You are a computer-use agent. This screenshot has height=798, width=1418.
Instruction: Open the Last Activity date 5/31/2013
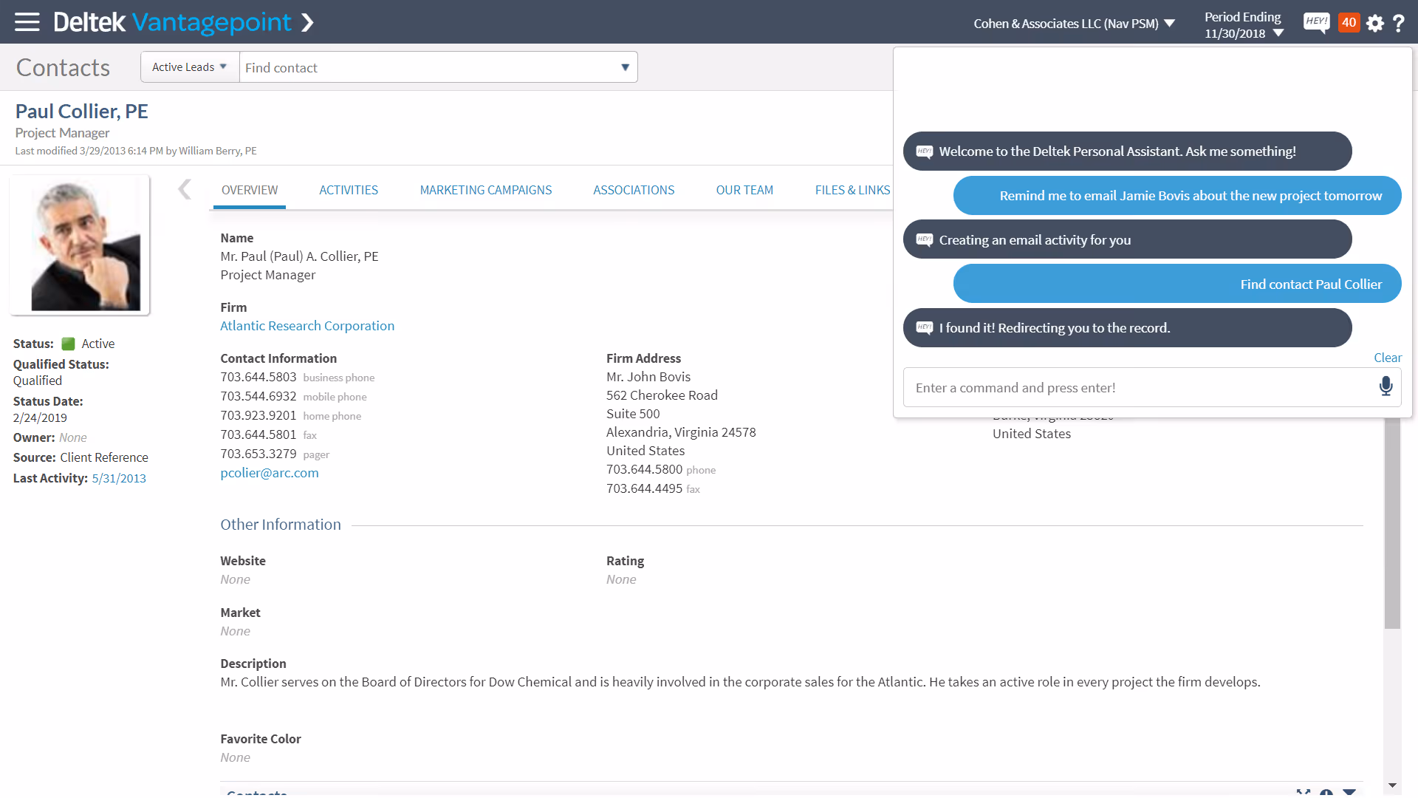119,478
